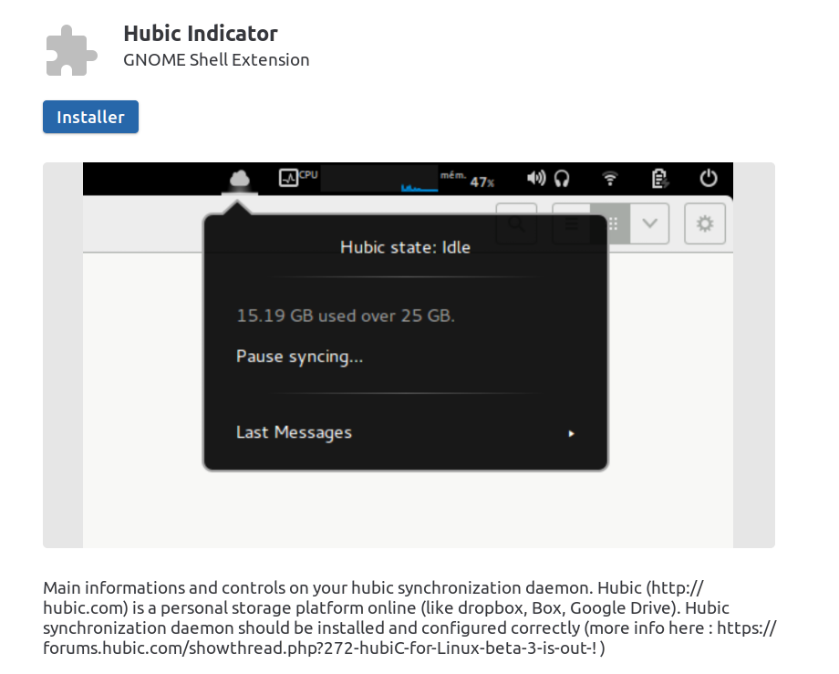Open the Wi-Fi network indicator
Screen dimensions: 839x674
(610, 179)
